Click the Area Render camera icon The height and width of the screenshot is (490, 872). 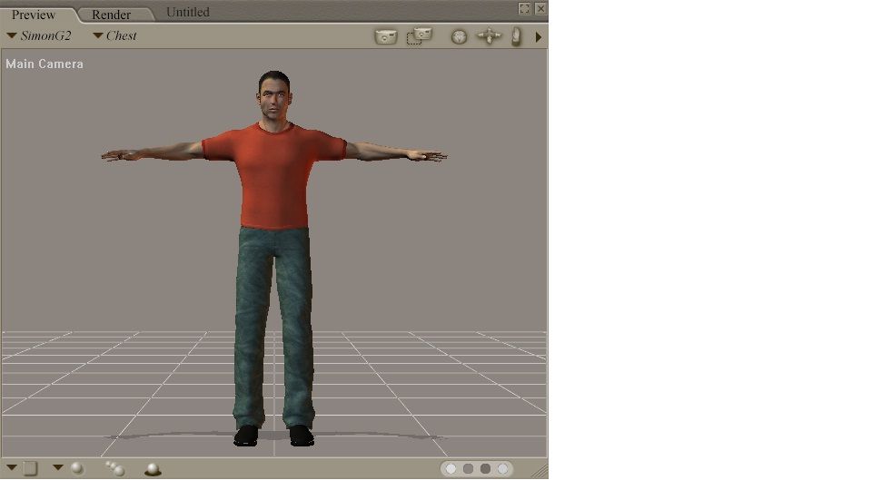tap(420, 36)
